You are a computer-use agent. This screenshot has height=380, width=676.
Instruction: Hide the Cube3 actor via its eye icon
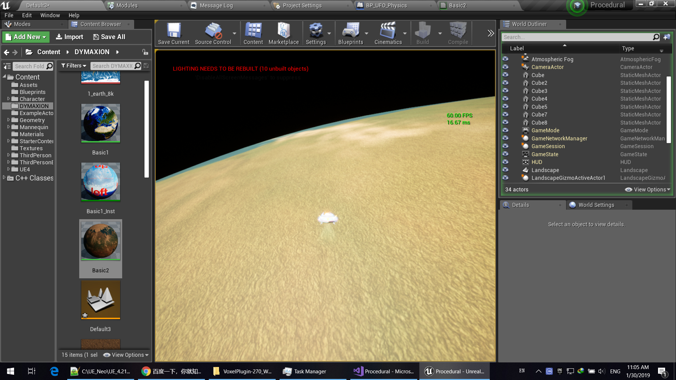[x=505, y=91]
